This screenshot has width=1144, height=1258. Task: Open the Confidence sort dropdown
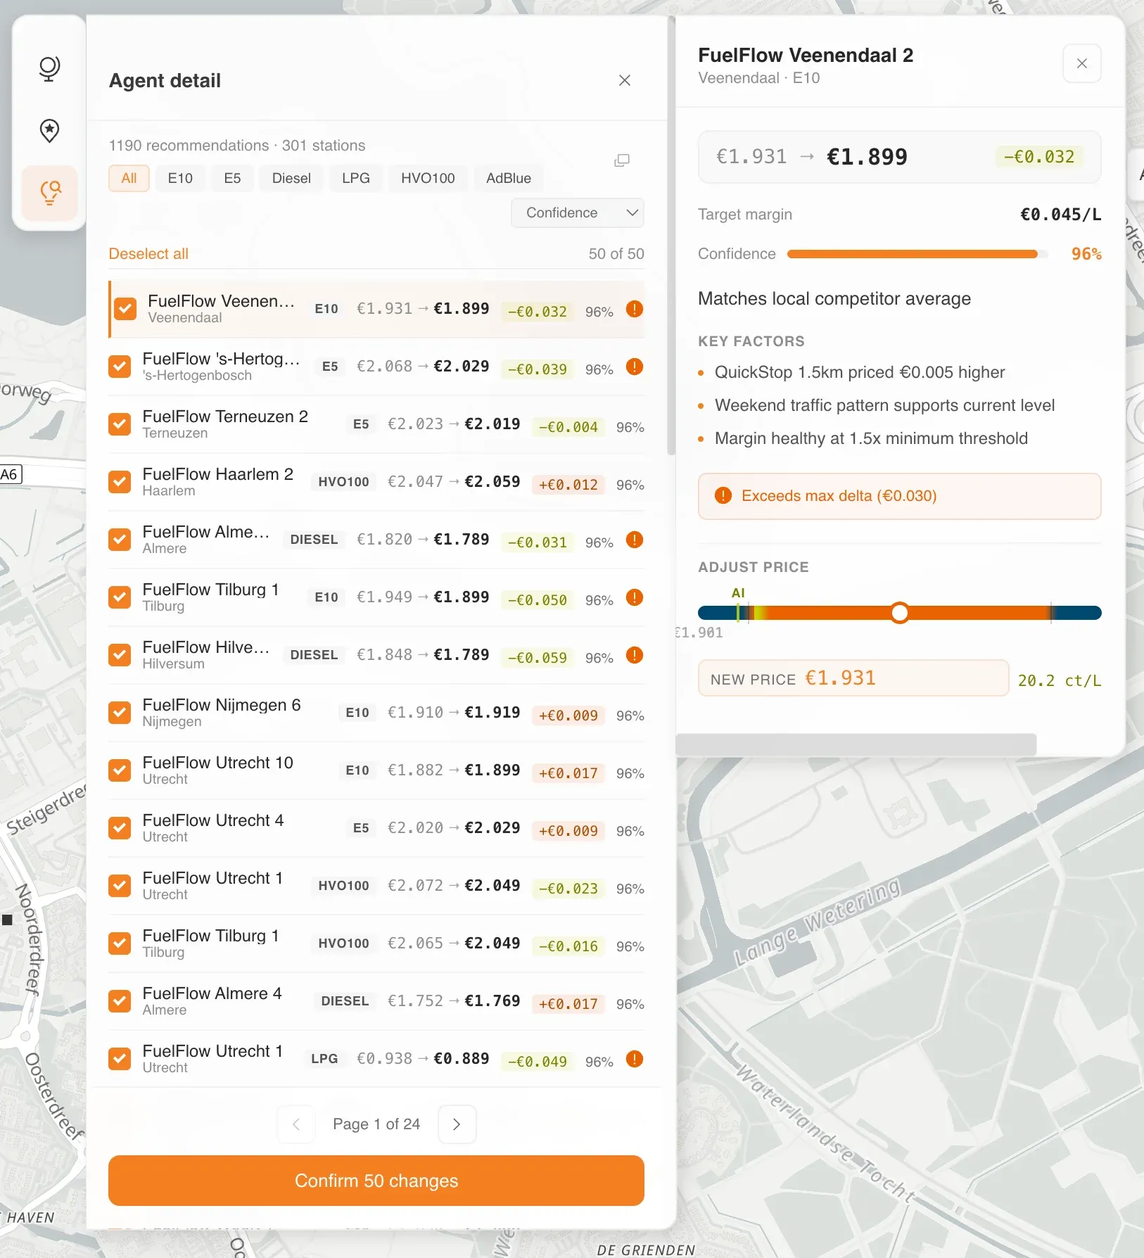coord(578,212)
